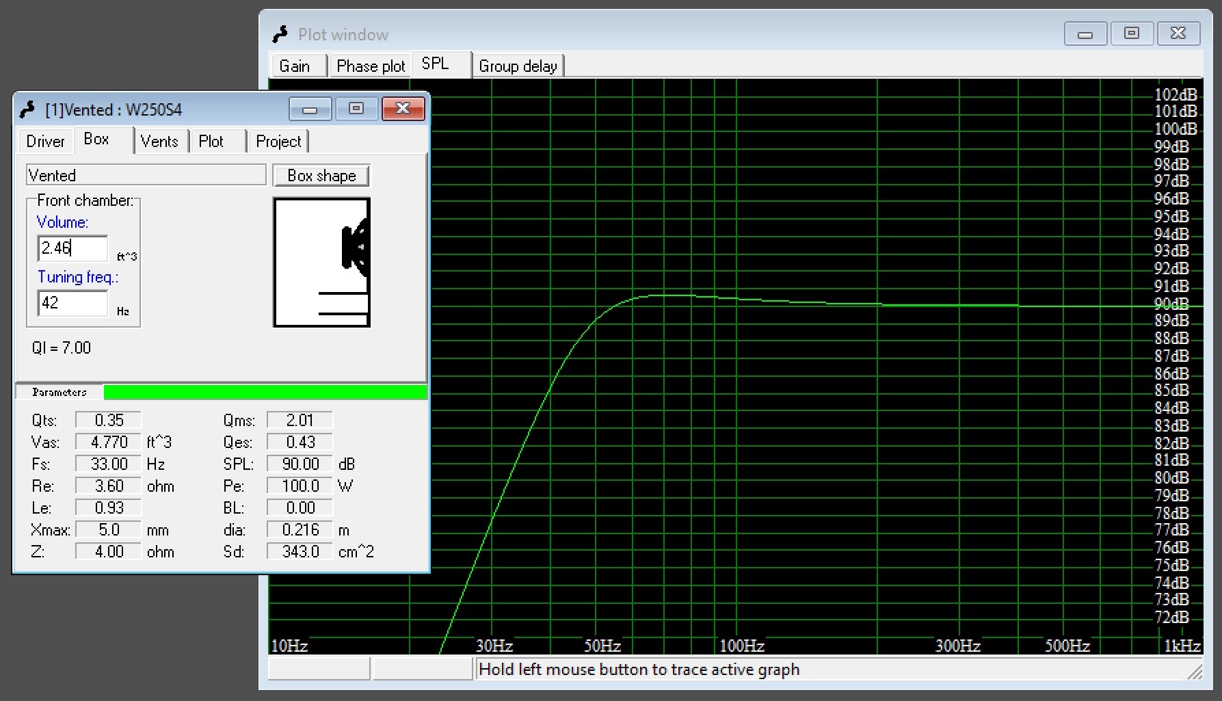The image size is (1222, 701).
Task: Click the Pe value 100.0
Action: (300, 486)
